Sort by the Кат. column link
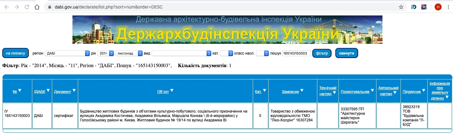 point(258,92)
